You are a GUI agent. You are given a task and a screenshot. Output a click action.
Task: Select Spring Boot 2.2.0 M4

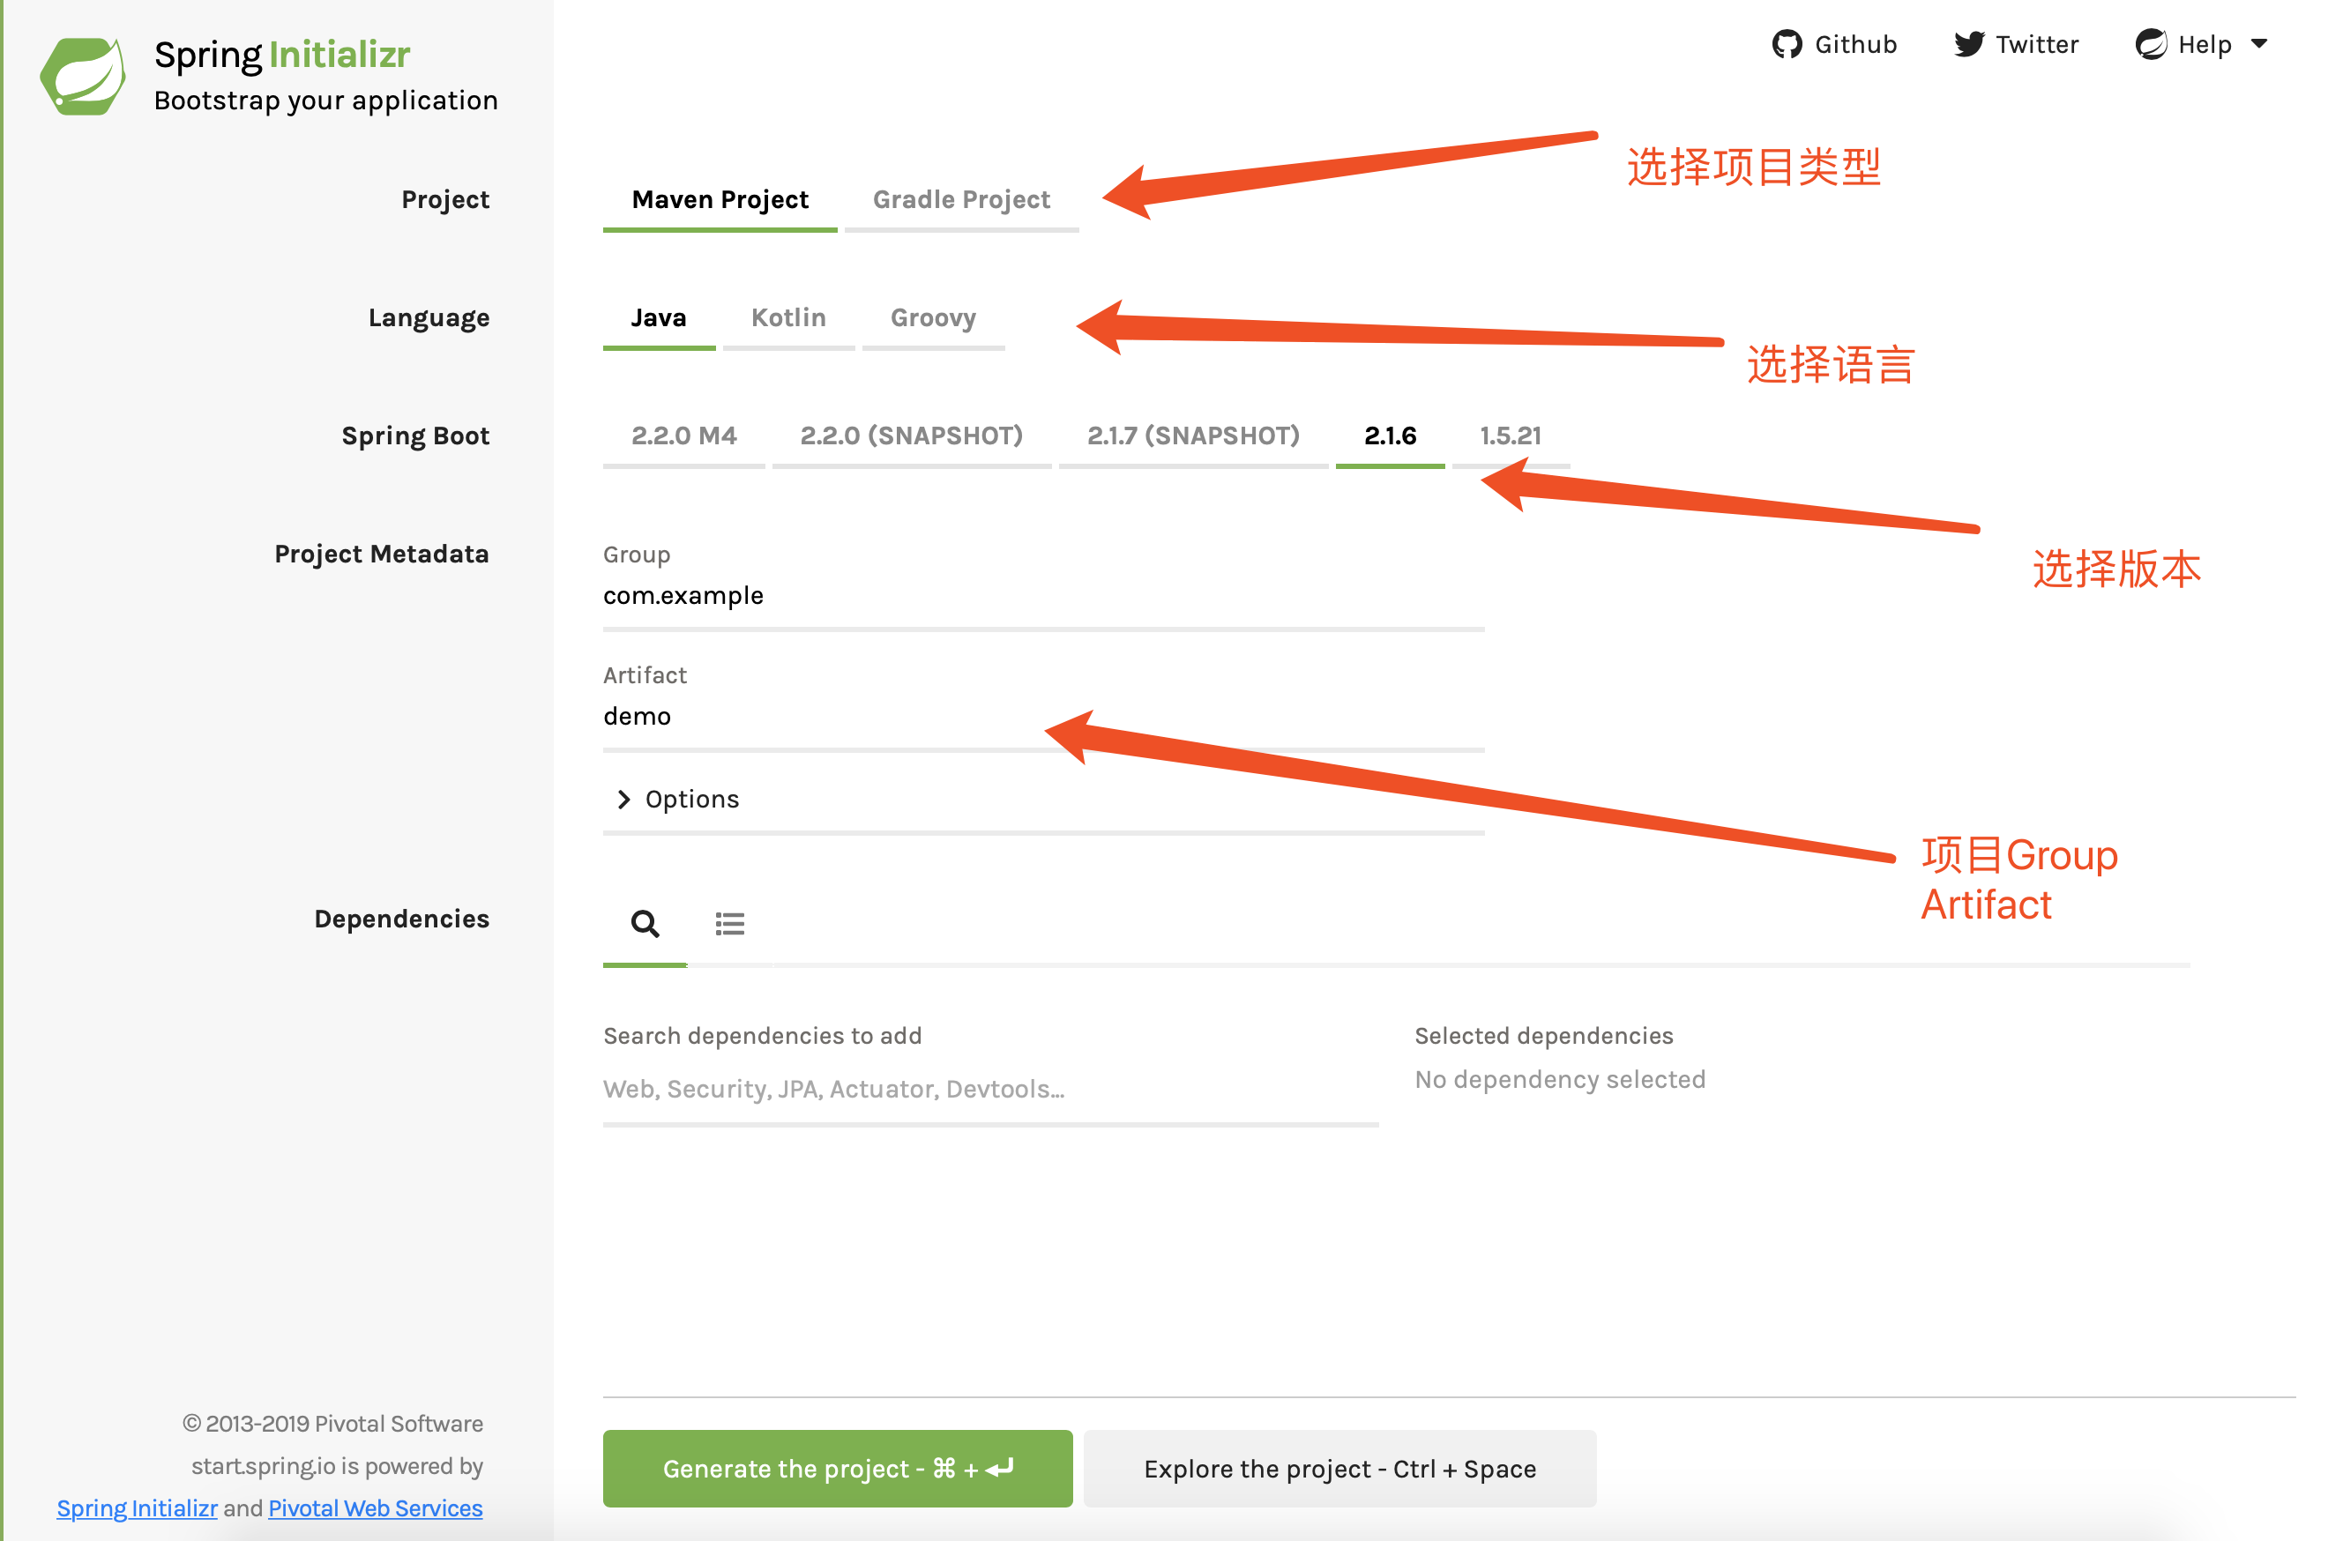[x=684, y=435]
